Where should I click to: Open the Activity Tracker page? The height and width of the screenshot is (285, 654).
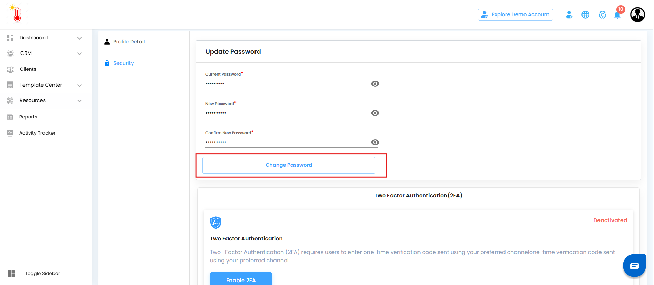37,133
